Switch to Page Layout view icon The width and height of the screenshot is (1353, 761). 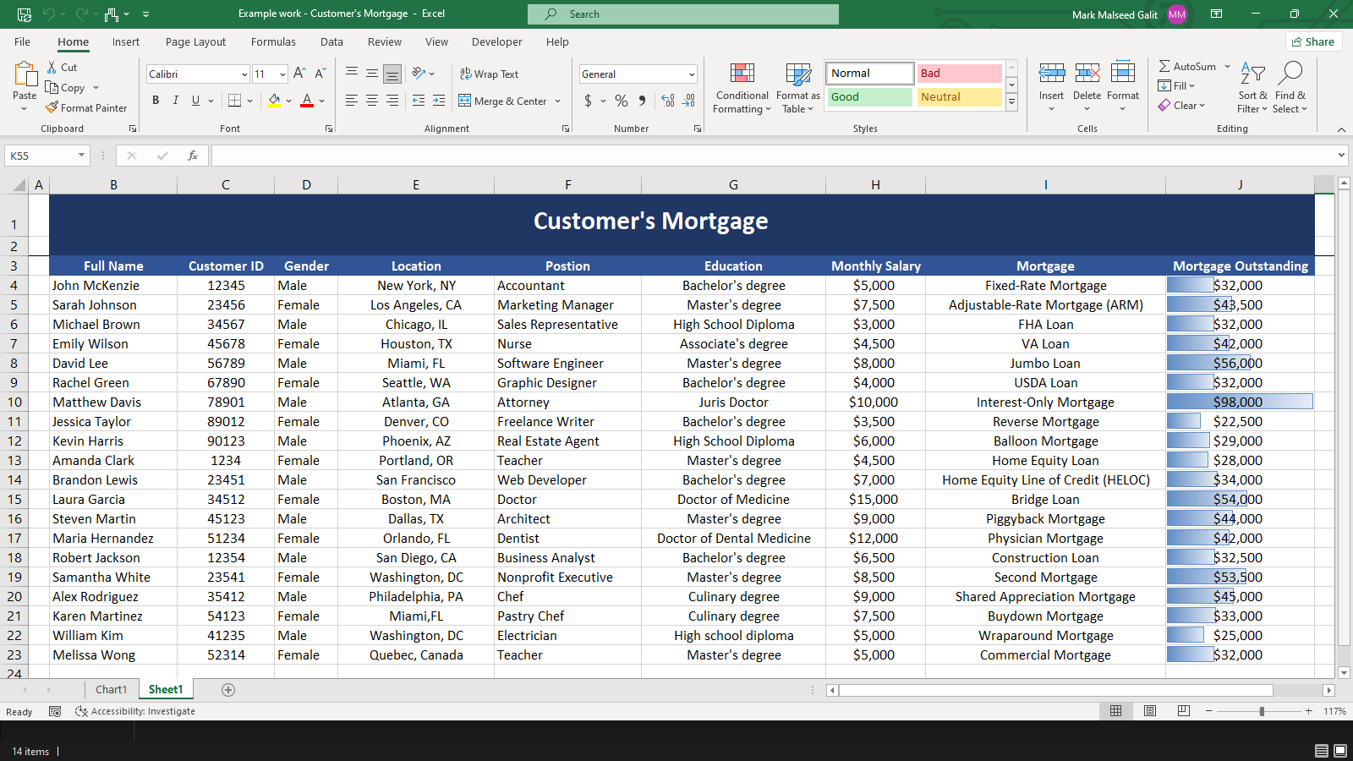pos(1150,711)
